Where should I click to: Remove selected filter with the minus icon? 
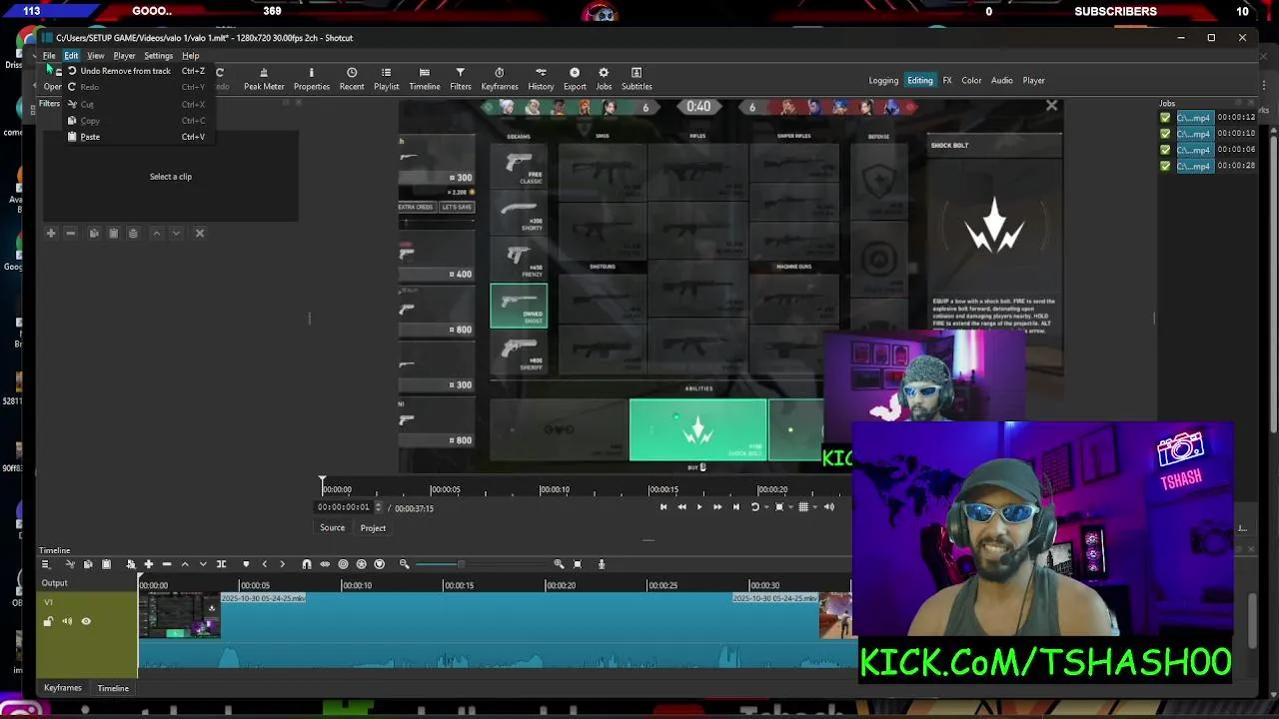70,233
